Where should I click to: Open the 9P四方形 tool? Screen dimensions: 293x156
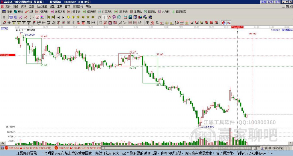click(x=58, y=11)
